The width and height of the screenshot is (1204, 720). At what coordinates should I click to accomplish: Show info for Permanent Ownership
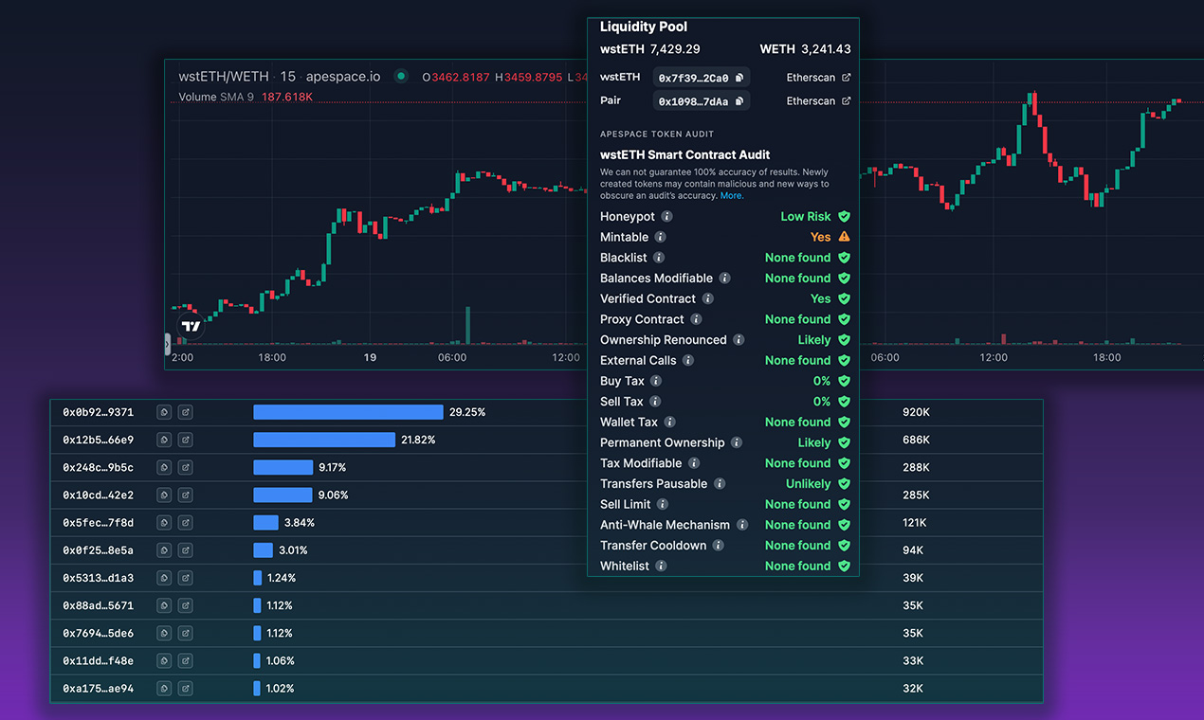coord(737,442)
